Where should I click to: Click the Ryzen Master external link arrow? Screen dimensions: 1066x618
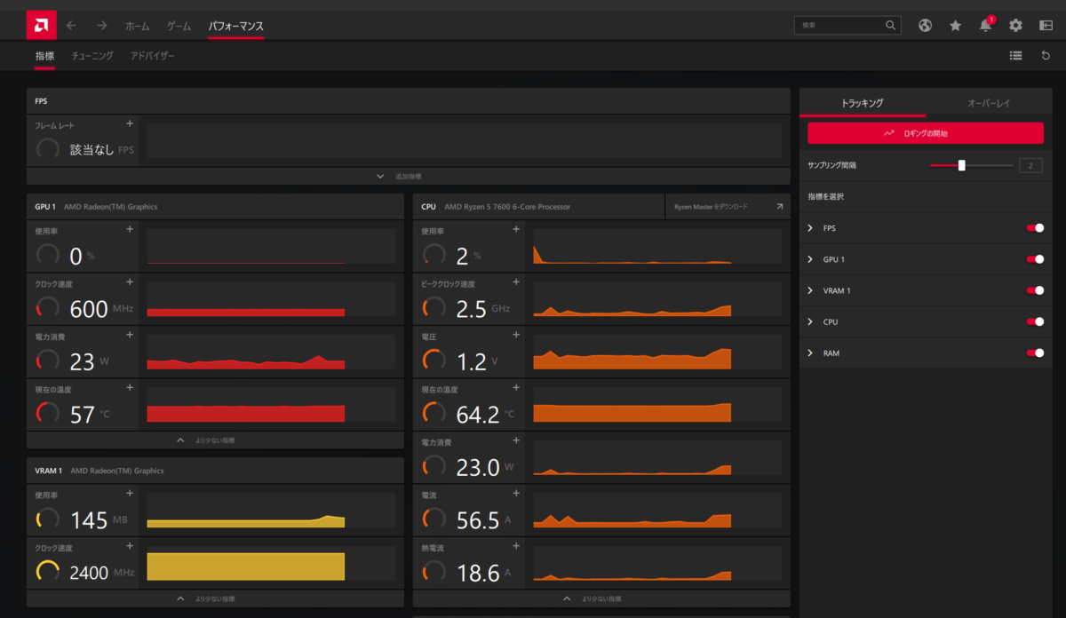click(x=779, y=206)
